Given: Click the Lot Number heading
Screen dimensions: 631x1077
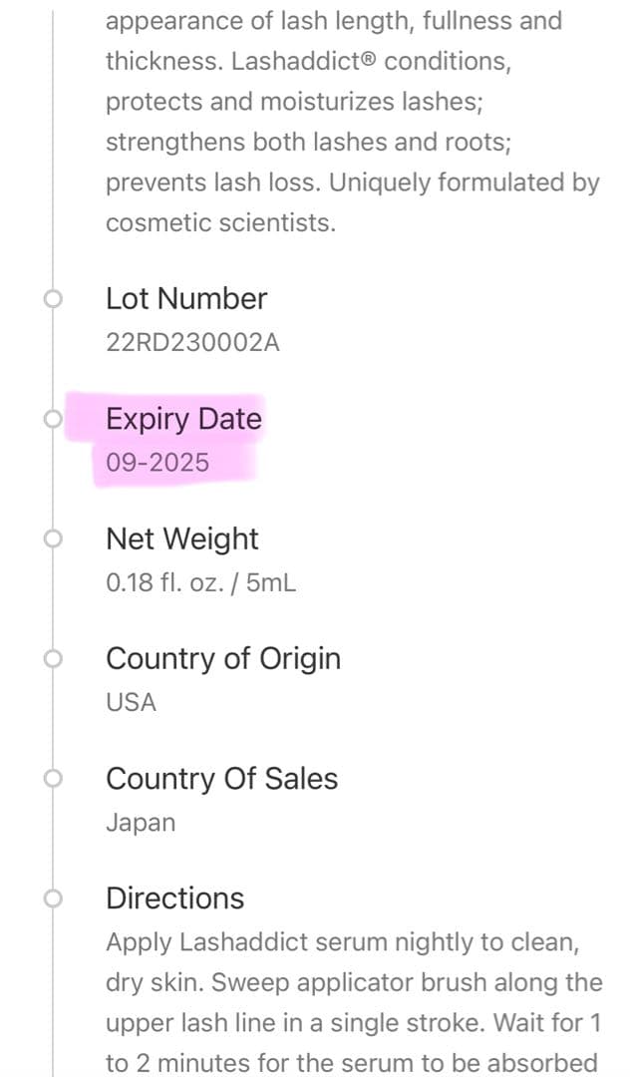Looking at the screenshot, I should [x=186, y=299].
